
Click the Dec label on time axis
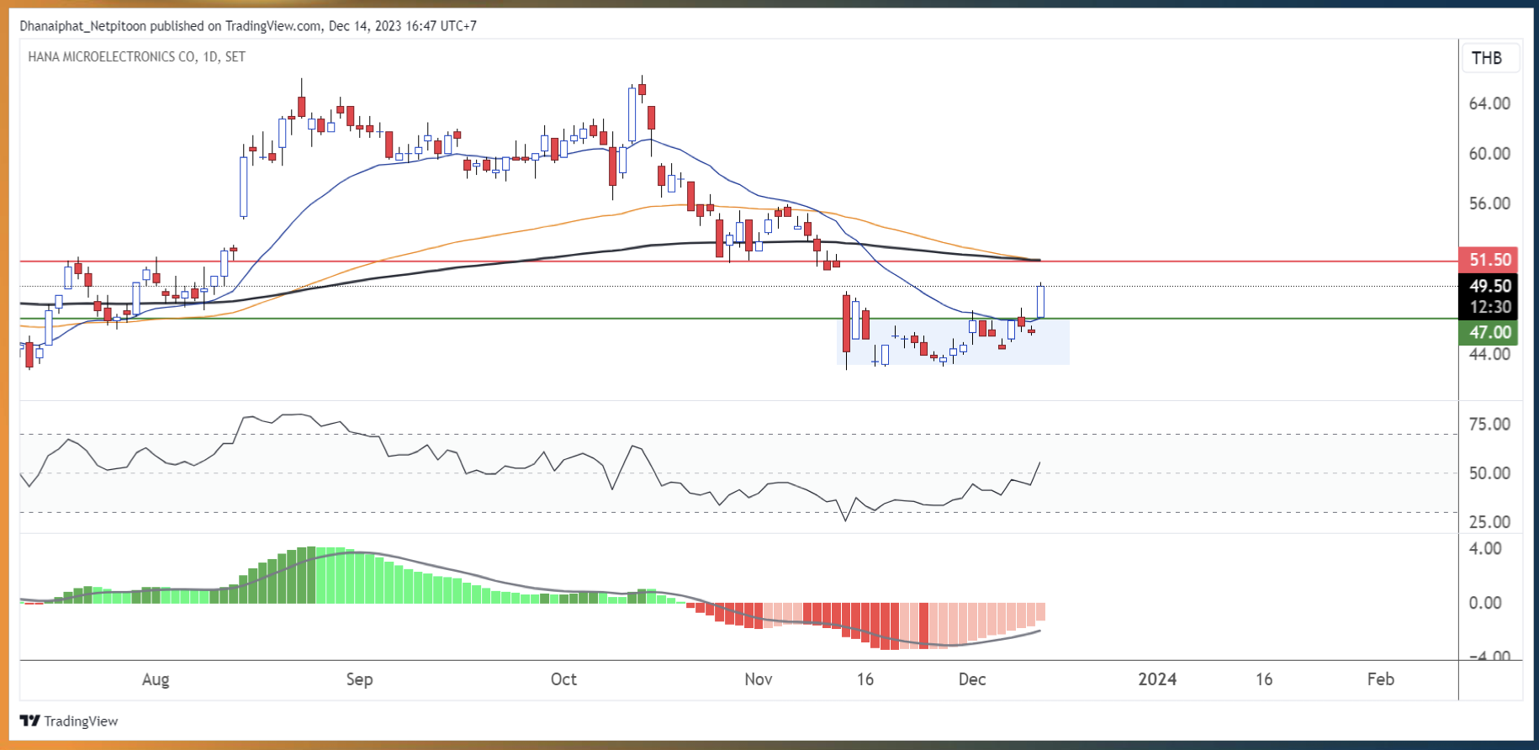972,679
